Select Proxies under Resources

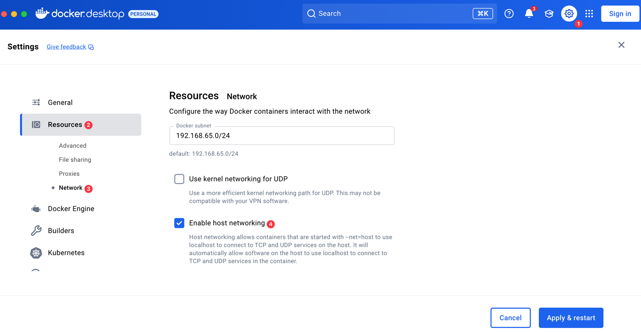click(x=69, y=174)
